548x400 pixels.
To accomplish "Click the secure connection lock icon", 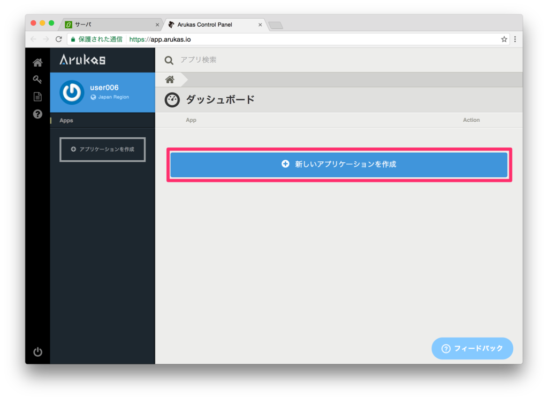I will (x=73, y=40).
